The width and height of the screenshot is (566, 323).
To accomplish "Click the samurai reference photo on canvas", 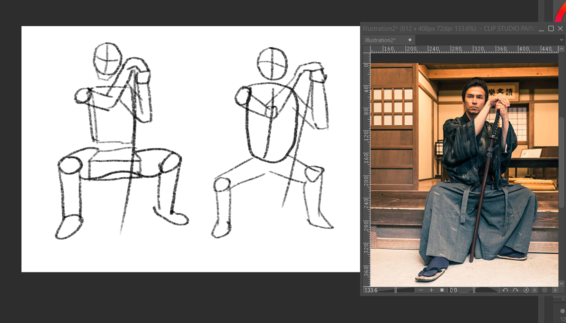I will tap(464, 175).
